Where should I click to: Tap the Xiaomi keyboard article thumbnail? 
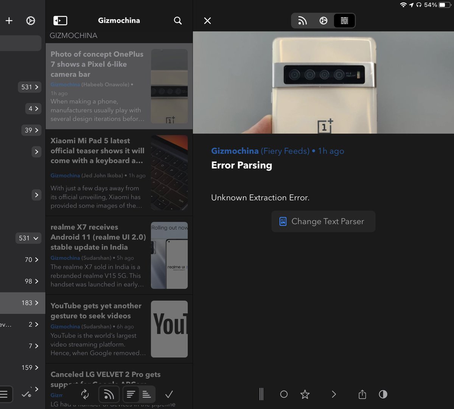(x=169, y=173)
